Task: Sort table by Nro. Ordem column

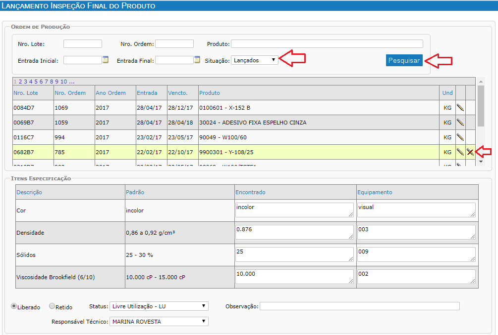Action: (70, 93)
